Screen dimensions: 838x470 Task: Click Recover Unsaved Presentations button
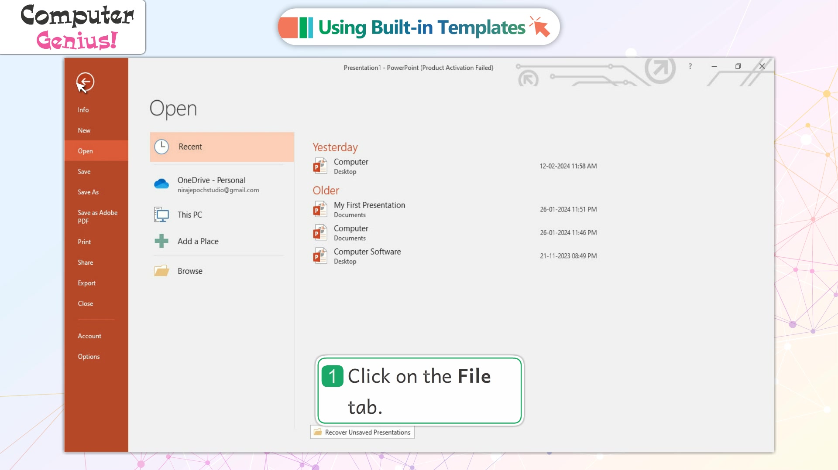point(362,432)
